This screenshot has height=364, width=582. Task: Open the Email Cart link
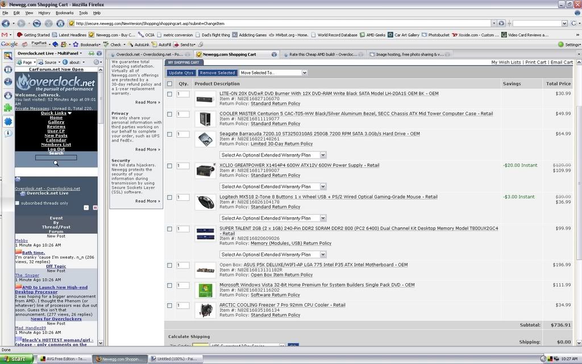[x=562, y=63]
